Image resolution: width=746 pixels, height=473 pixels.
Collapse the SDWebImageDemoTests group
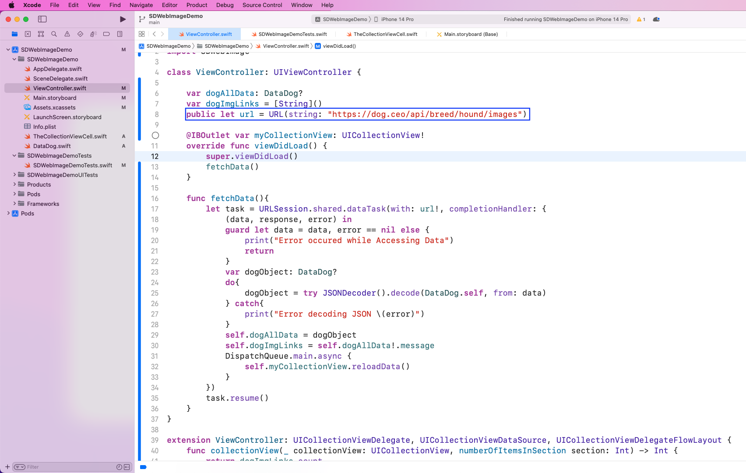pyautogui.click(x=14, y=155)
